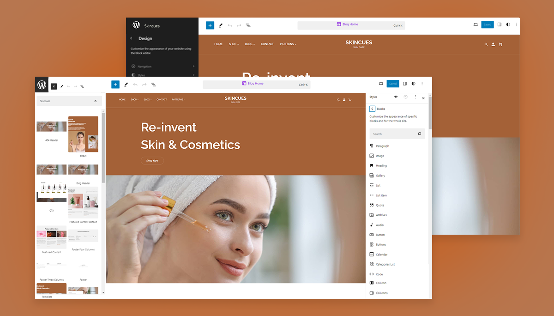
Task: Click the Saved button in the top bar
Action: coord(393,84)
